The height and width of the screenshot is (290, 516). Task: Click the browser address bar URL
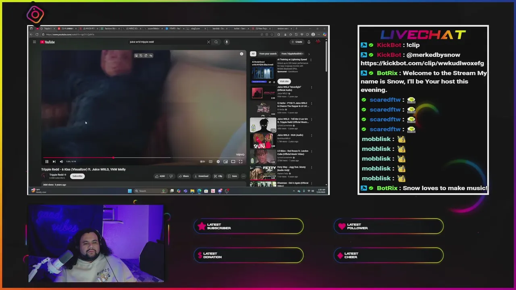[x=70, y=34]
